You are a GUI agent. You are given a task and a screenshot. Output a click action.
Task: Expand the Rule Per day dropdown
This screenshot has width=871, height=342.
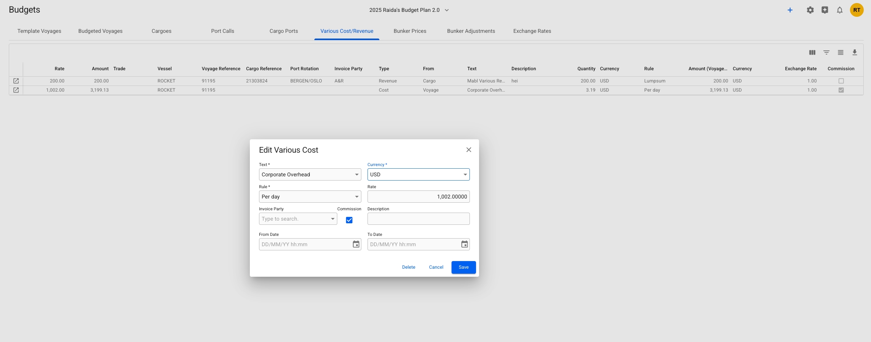(356, 197)
